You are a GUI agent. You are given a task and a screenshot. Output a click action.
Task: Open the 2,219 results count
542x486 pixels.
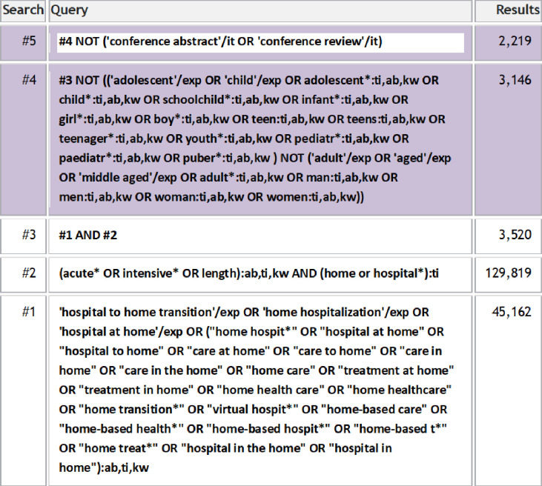tap(515, 41)
